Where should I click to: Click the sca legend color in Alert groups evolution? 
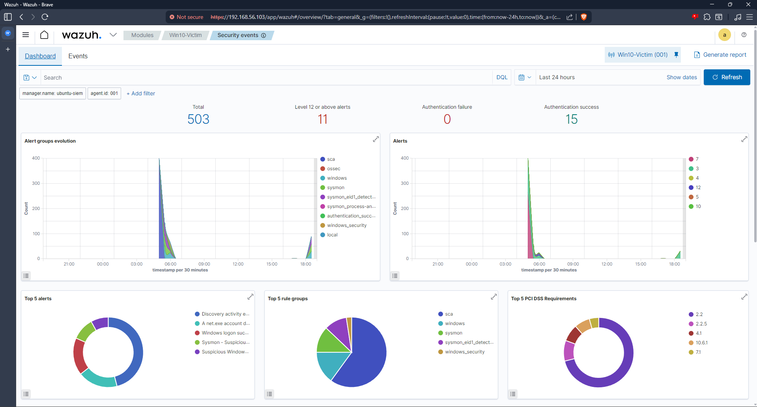point(323,159)
